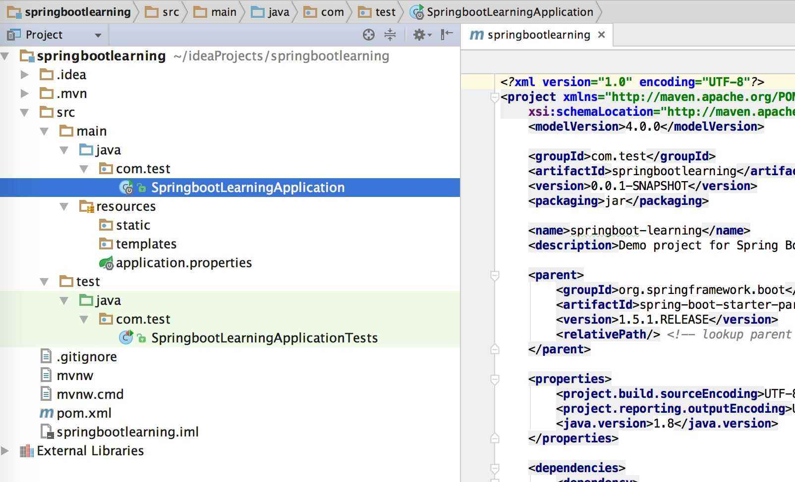The image size is (795, 482).
Task: Close the springbootlearning editor tab
Action: tap(601, 35)
